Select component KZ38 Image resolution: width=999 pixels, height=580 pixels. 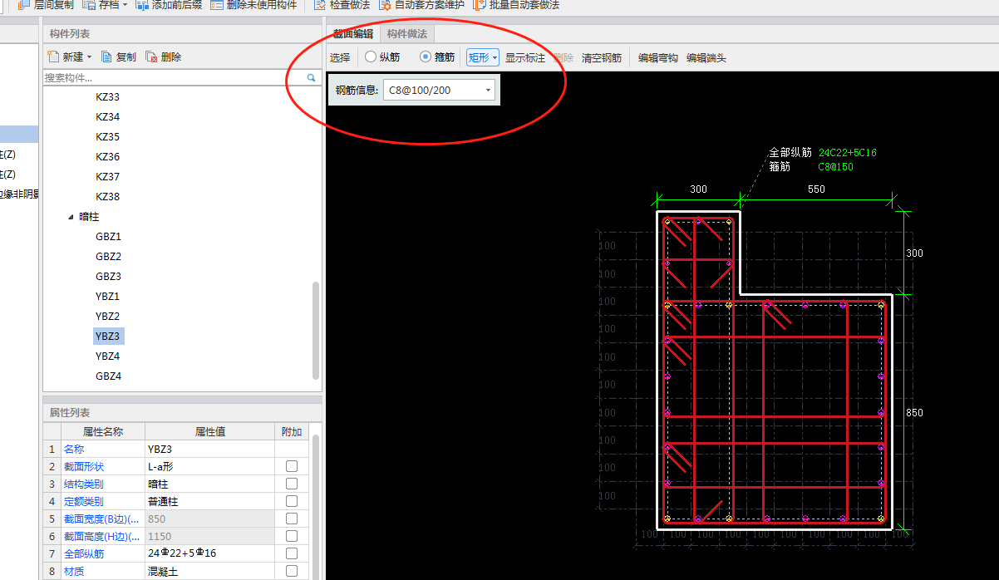click(107, 197)
